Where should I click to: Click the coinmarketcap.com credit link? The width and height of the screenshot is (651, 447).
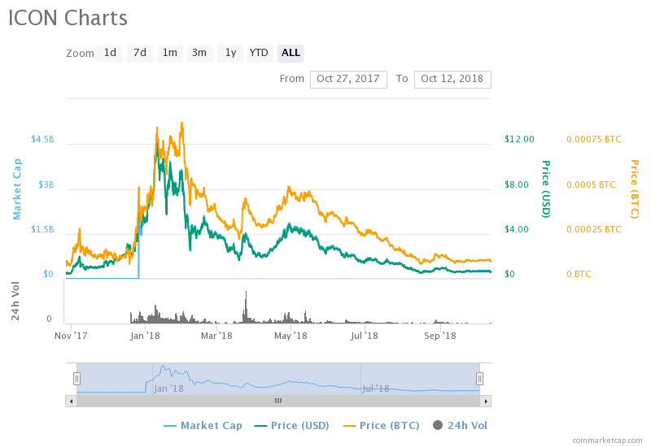click(x=607, y=440)
